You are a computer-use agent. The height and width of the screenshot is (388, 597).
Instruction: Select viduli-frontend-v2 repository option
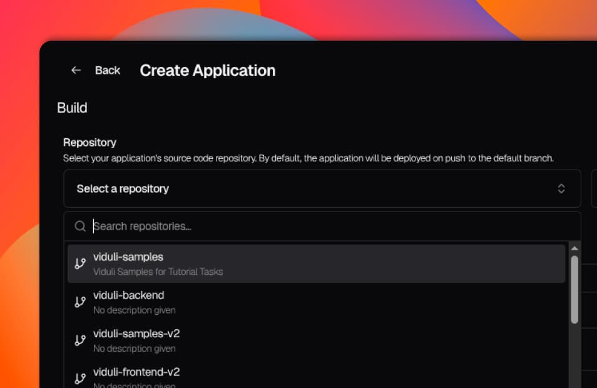tap(136, 372)
